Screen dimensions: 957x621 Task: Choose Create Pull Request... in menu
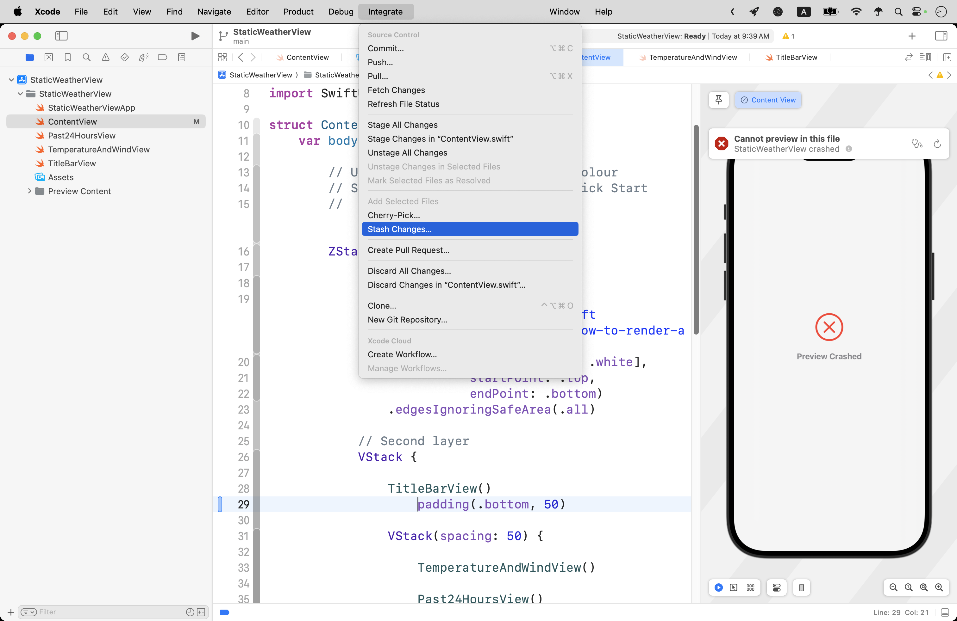[x=408, y=250]
